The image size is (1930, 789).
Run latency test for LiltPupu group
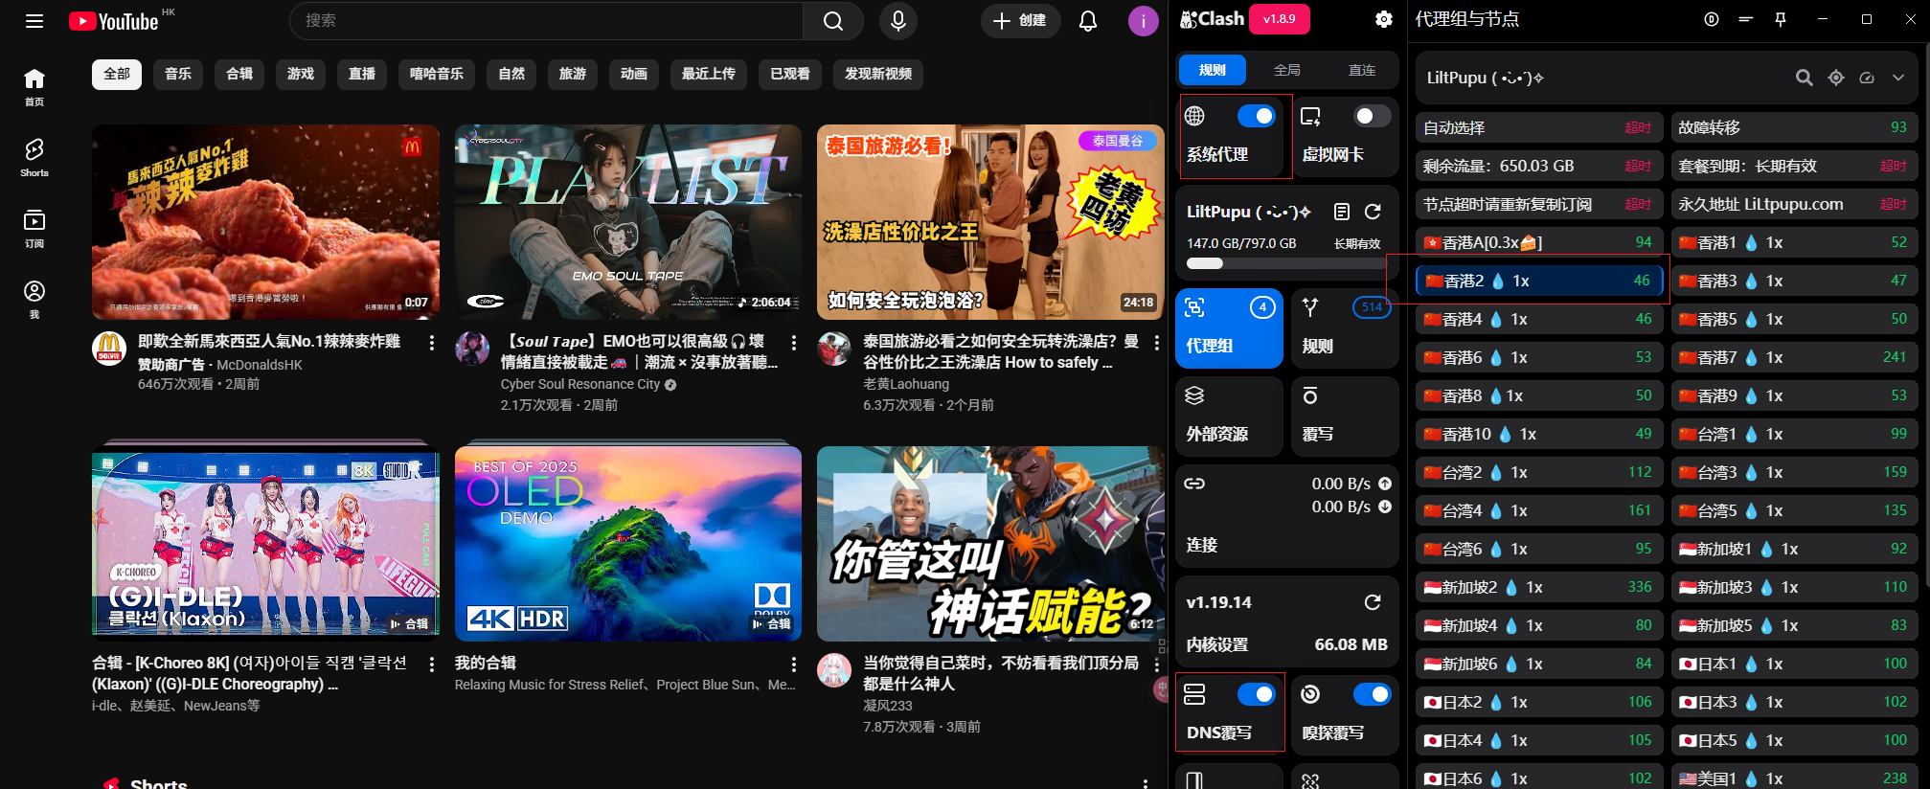click(1867, 78)
